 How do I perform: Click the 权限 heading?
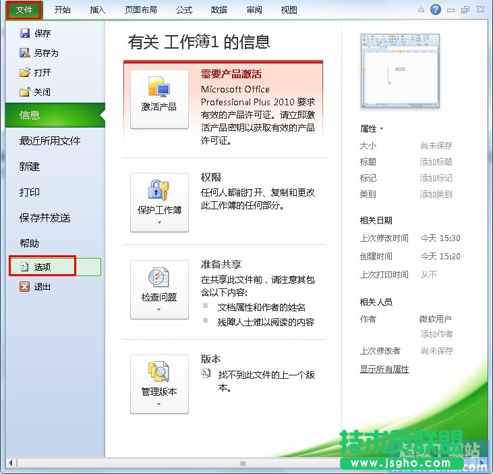[211, 177]
